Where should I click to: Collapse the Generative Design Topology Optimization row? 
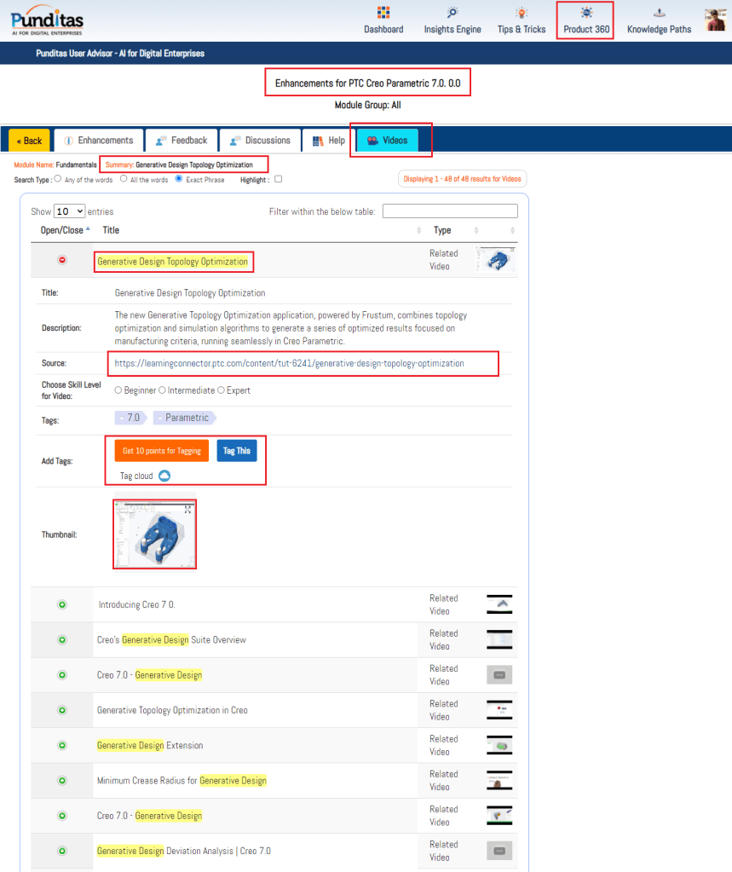tap(61, 260)
